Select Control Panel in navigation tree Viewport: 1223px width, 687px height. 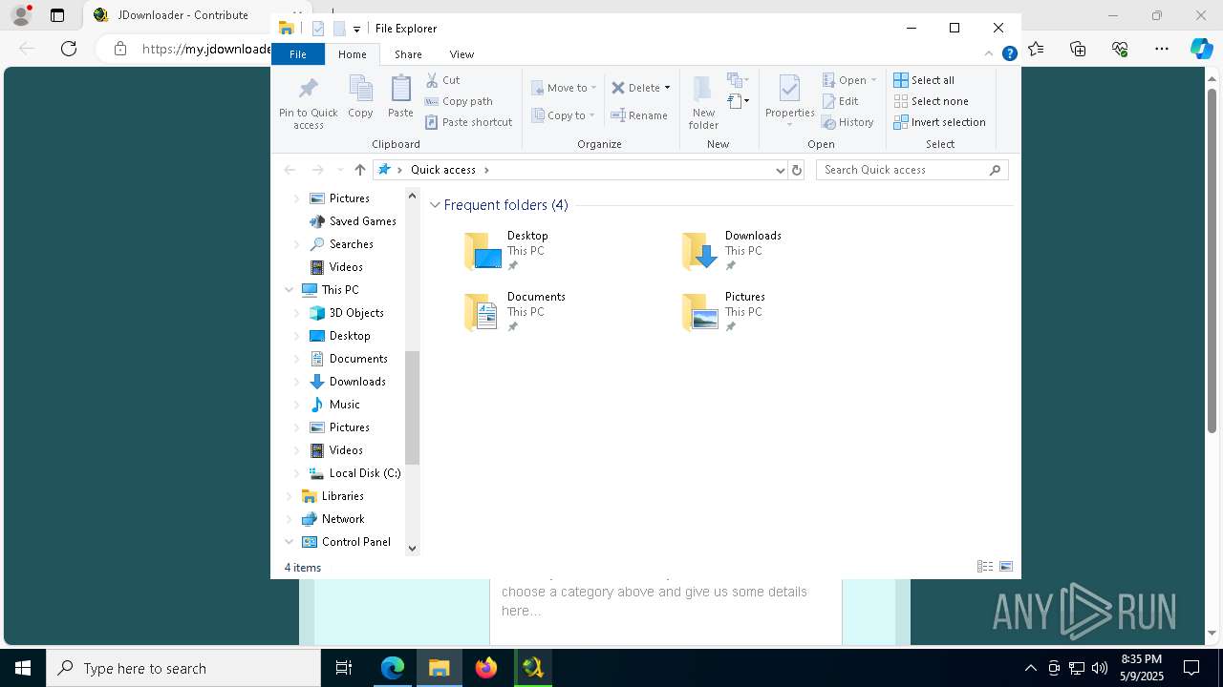(x=355, y=542)
